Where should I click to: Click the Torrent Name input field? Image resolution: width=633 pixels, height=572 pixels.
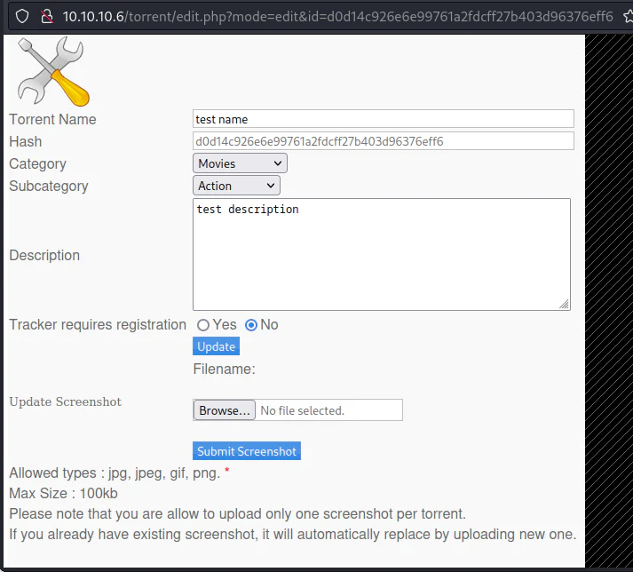click(x=384, y=119)
